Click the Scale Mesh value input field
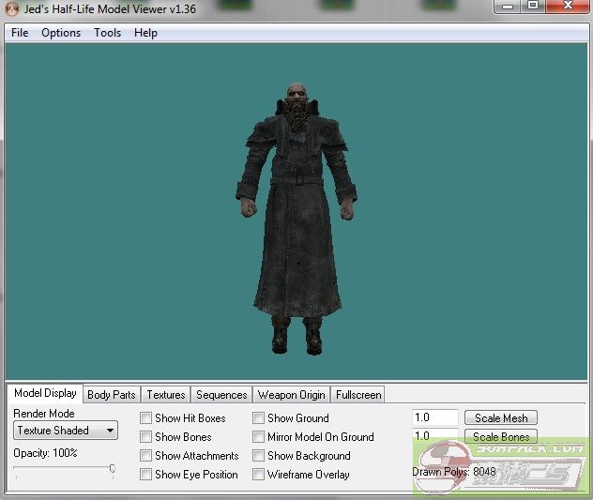This screenshot has width=593, height=500. point(434,418)
